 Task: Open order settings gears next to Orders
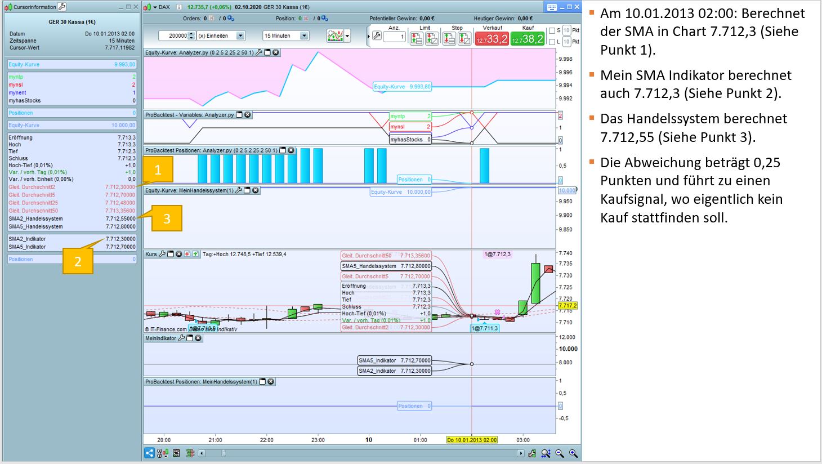tap(231, 19)
